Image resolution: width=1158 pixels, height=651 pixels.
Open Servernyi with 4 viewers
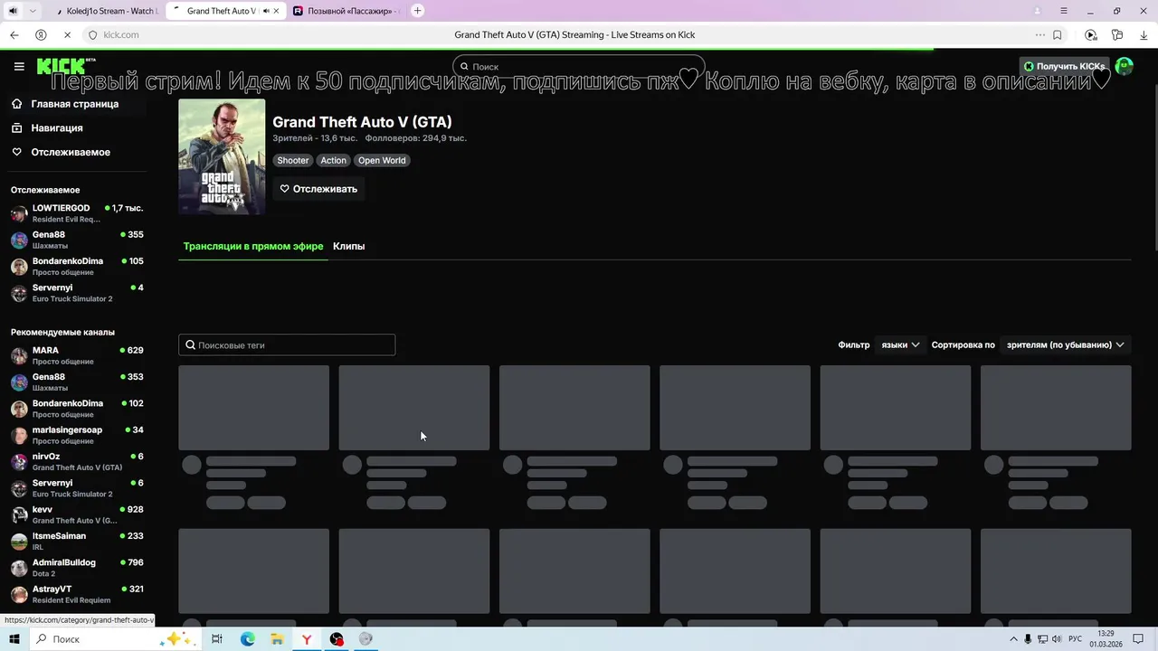(x=77, y=293)
